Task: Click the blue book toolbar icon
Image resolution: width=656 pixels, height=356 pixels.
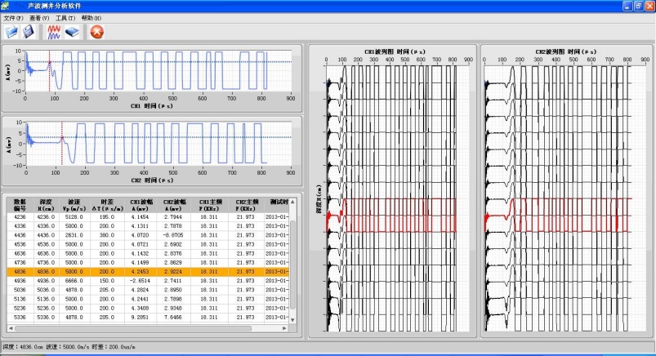Action: click(72, 32)
